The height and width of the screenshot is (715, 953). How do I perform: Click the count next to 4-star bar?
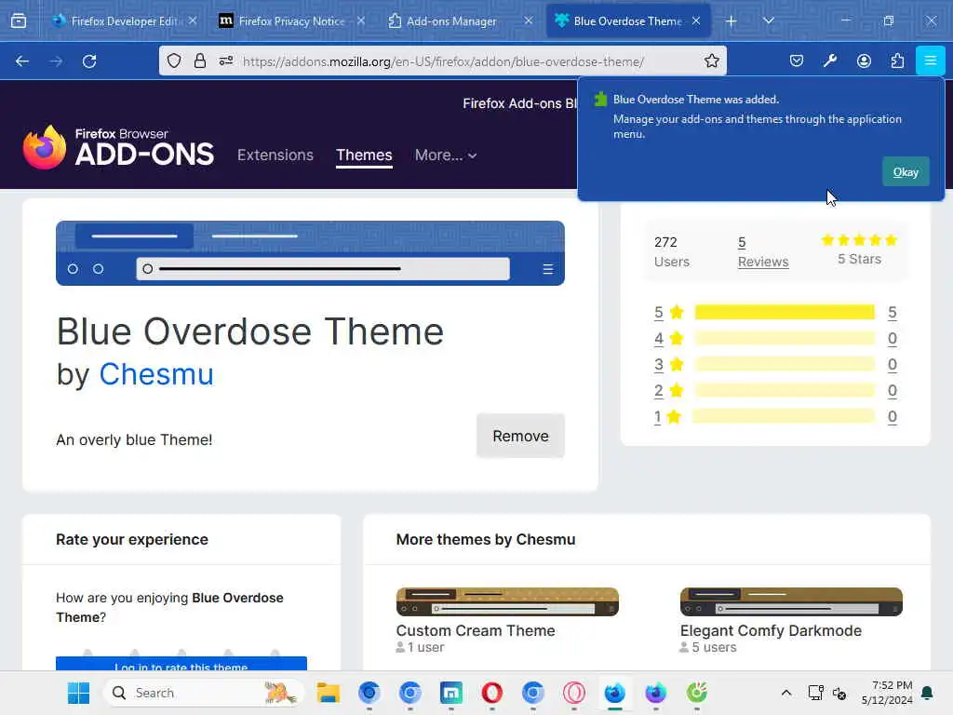892,338
